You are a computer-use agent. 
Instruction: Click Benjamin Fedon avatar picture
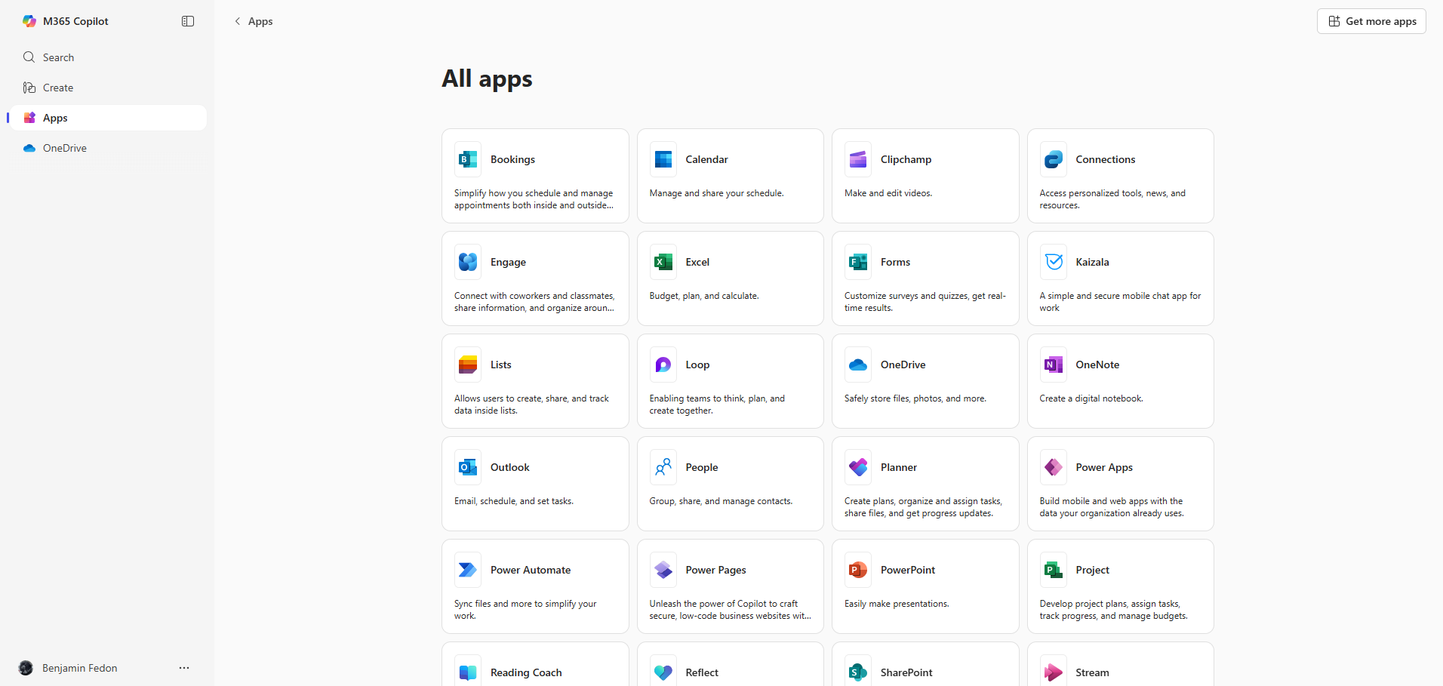tap(26, 668)
